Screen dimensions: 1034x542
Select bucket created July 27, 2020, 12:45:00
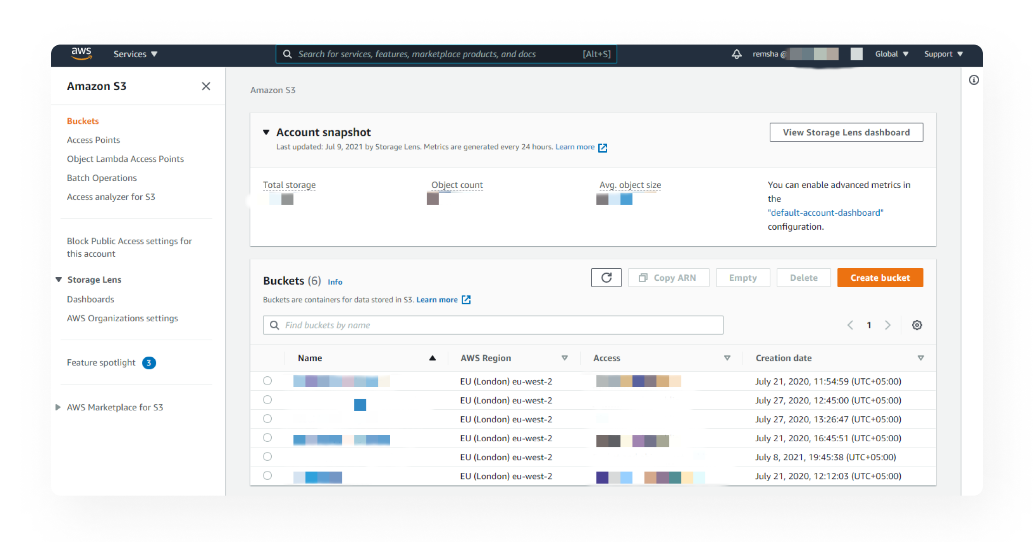(268, 400)
